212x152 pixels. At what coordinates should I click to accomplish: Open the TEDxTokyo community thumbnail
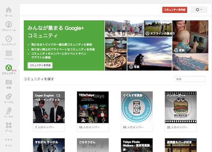coord(93,107)
